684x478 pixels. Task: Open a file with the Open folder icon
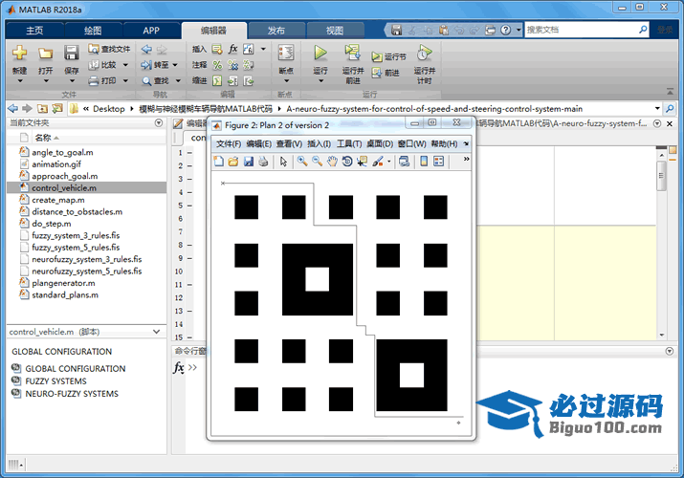tap(45, 54)
